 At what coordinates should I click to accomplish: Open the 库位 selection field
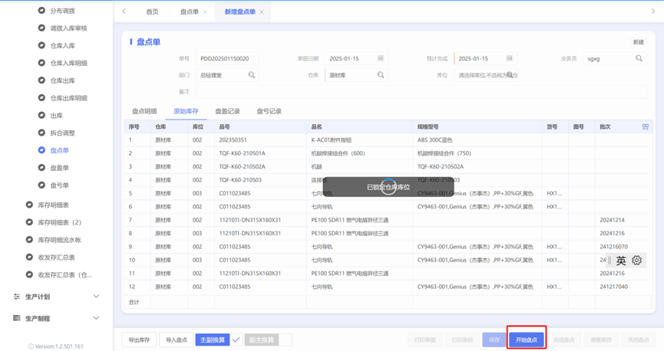pyautogui.click(x=486, y=75)
